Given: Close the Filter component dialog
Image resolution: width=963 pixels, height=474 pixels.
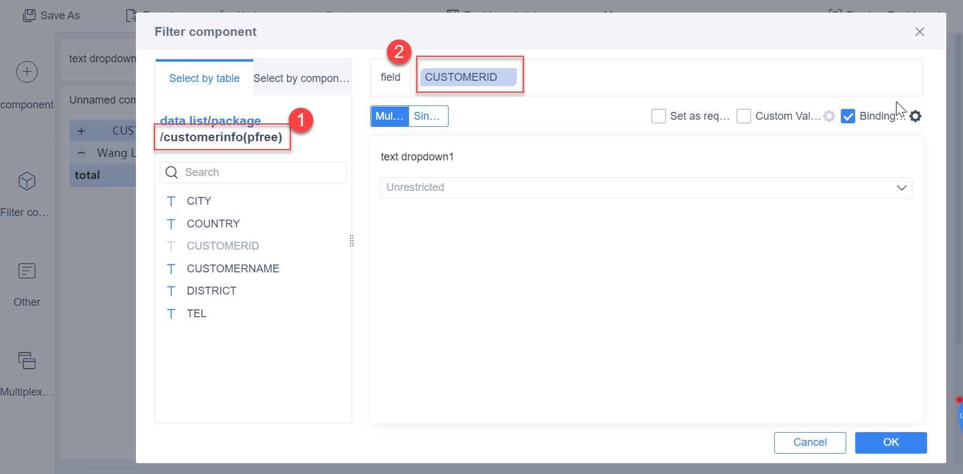Looking at the screenshot, I should point(920,32).
